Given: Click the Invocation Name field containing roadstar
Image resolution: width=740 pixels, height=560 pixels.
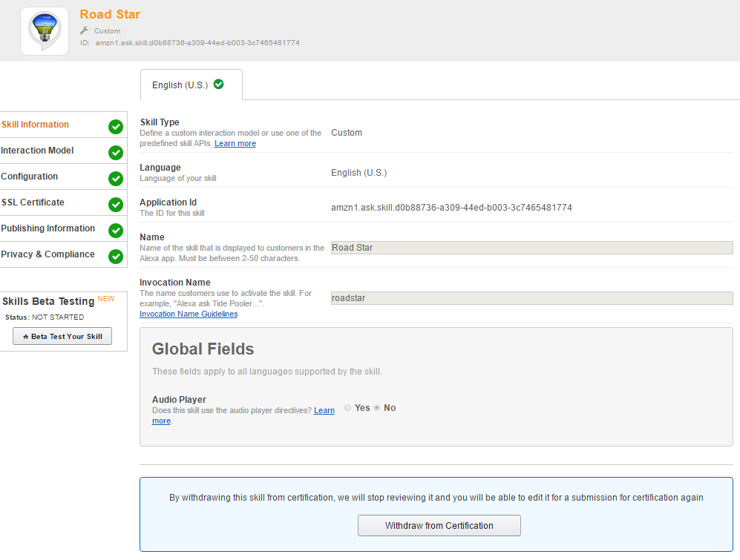Looking at the screenshot, I should pyautogui.click(x=532, y=298).
